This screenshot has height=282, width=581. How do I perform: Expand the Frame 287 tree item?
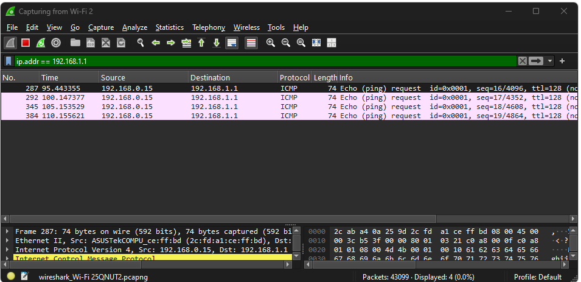click(7, 231)
